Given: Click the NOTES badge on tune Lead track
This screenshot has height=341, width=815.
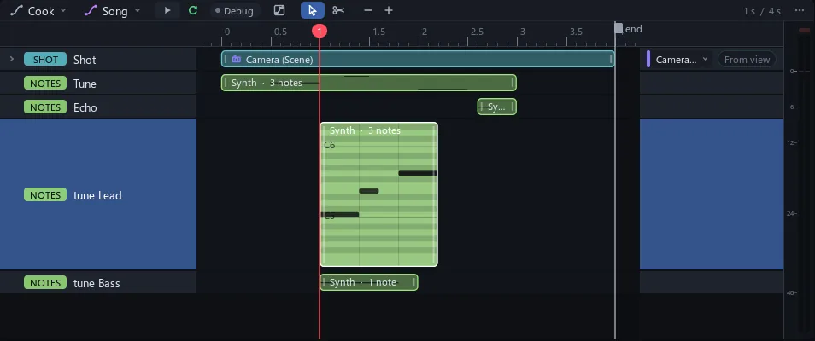Looking at the screenshot, I should click(x=45, y=194).
